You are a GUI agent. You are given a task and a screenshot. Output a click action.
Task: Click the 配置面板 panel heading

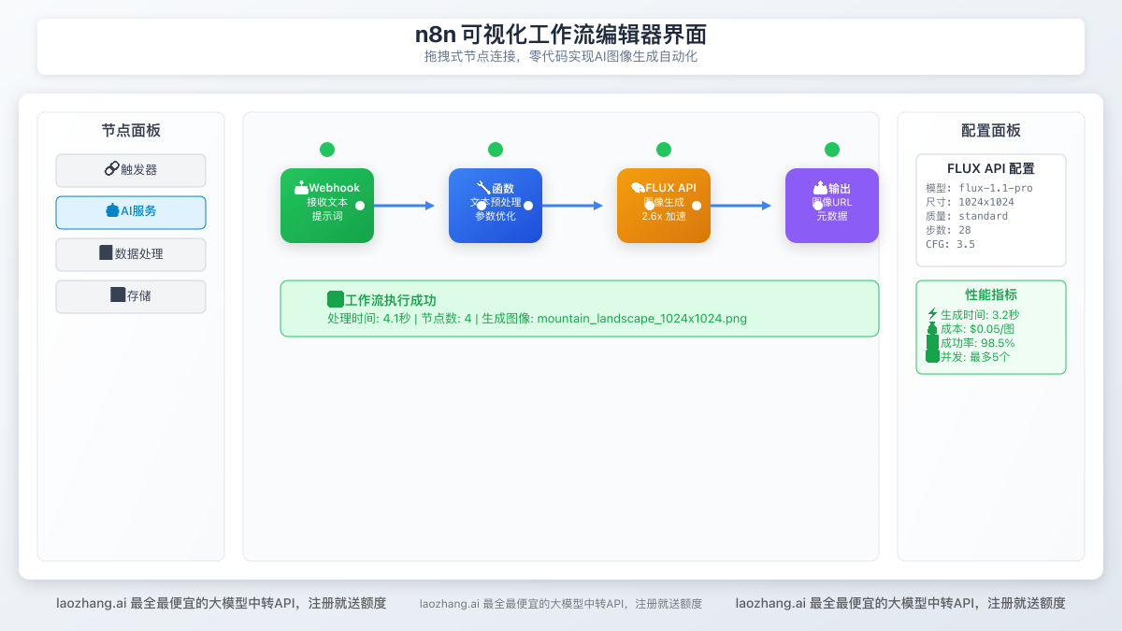pyautogui.click(x=991, y=131)
